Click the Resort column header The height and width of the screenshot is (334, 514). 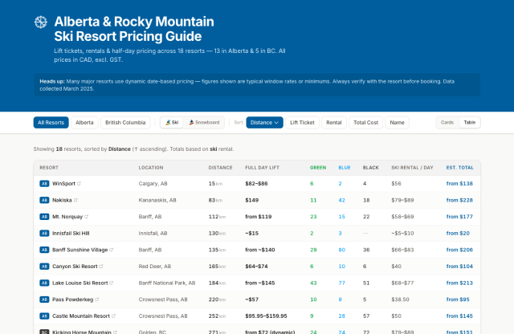coord(49,168)
